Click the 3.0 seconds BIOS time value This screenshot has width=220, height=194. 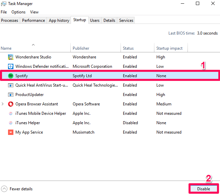207,33
